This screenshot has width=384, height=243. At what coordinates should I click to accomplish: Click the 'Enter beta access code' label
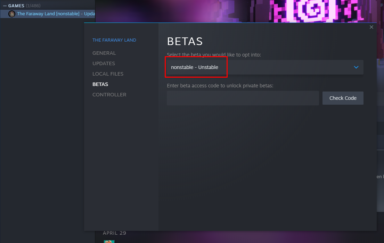click(220, 86)
